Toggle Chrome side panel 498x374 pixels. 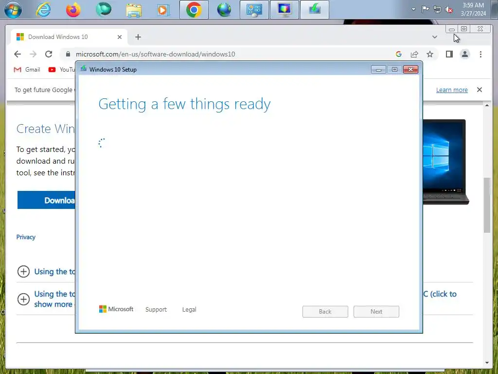449,54
